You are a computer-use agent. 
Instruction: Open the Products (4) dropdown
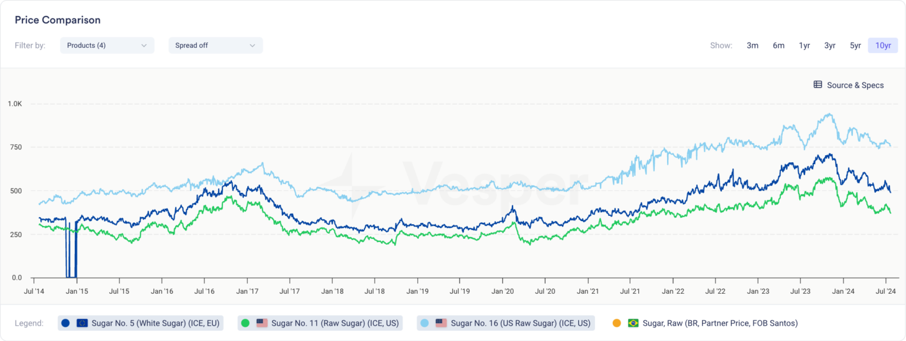107,45
